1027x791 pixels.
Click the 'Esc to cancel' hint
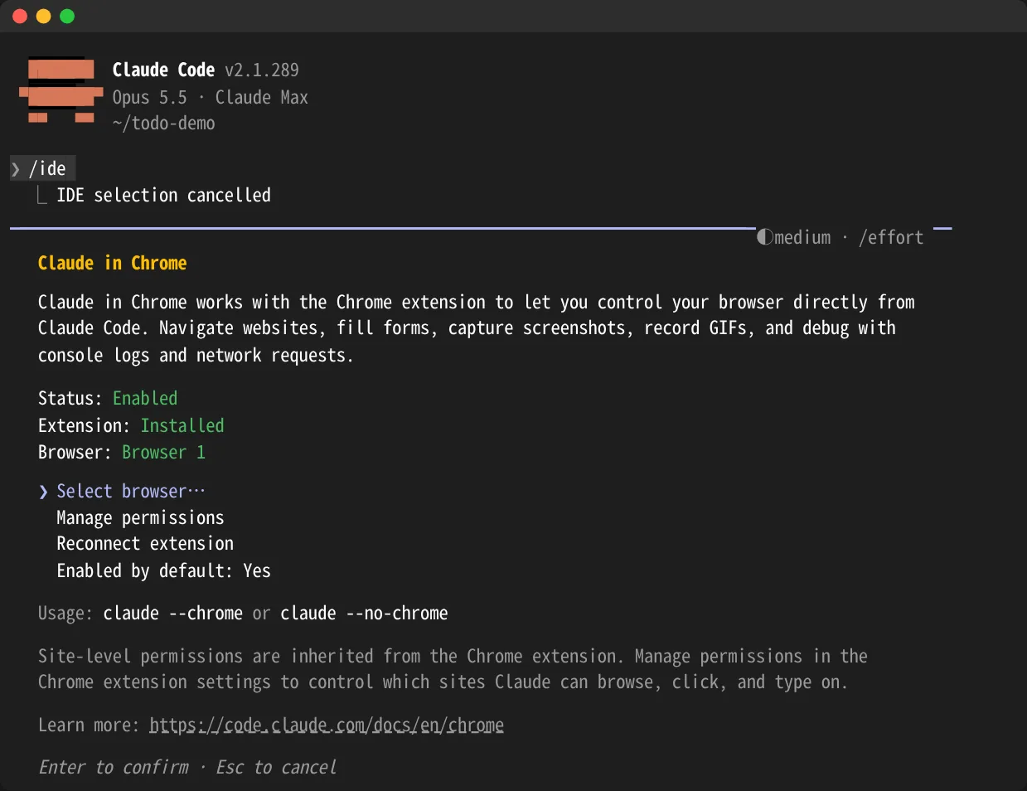coord(276,767)
